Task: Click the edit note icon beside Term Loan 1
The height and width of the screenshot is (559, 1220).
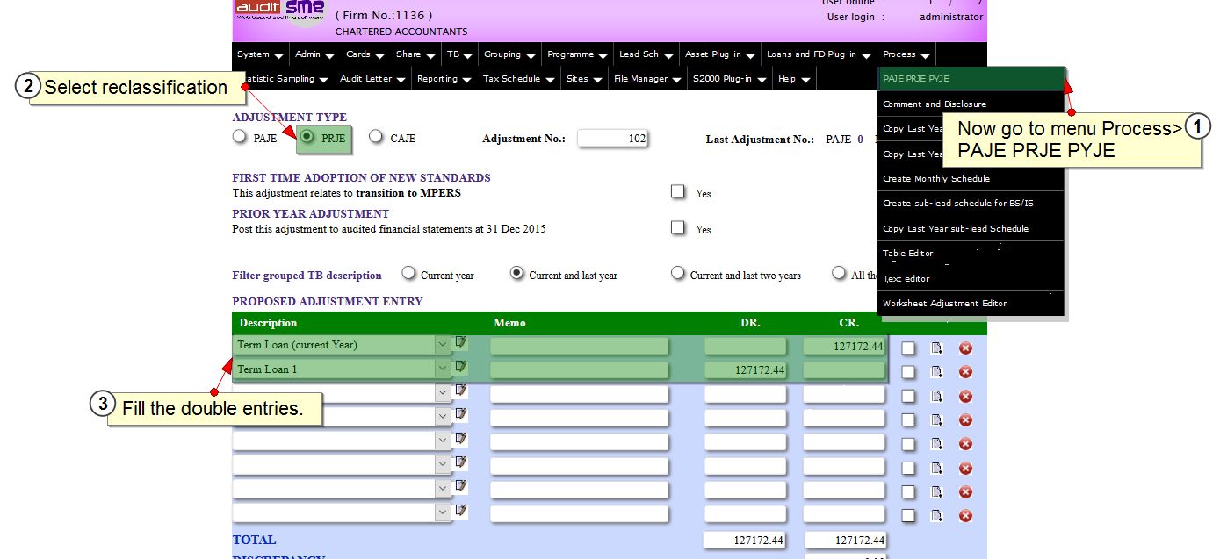Action: click(x=461, y=367)
